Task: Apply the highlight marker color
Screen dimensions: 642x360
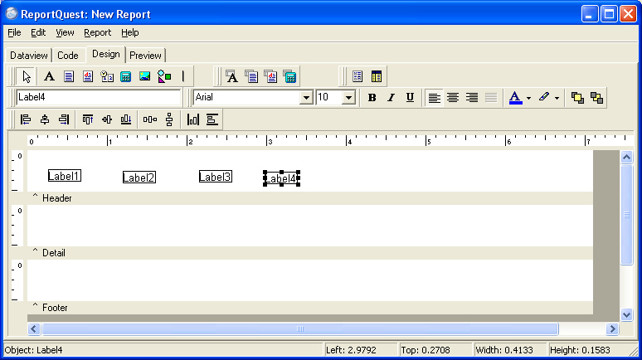Action: click(544, 98)
